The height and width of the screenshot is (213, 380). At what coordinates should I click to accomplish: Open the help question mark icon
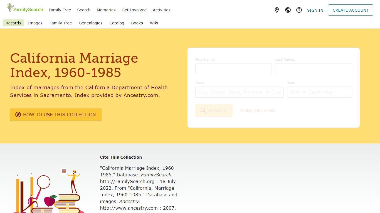(299, 10)
